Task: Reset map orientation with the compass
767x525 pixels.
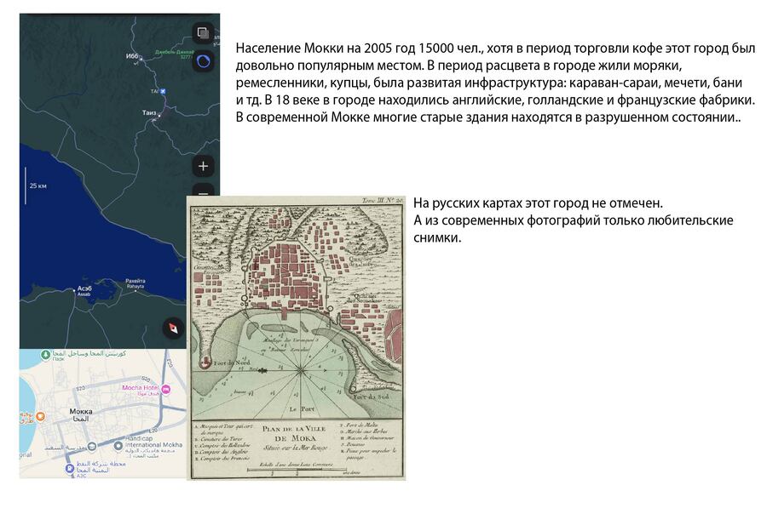Action: tap(173, 328)
